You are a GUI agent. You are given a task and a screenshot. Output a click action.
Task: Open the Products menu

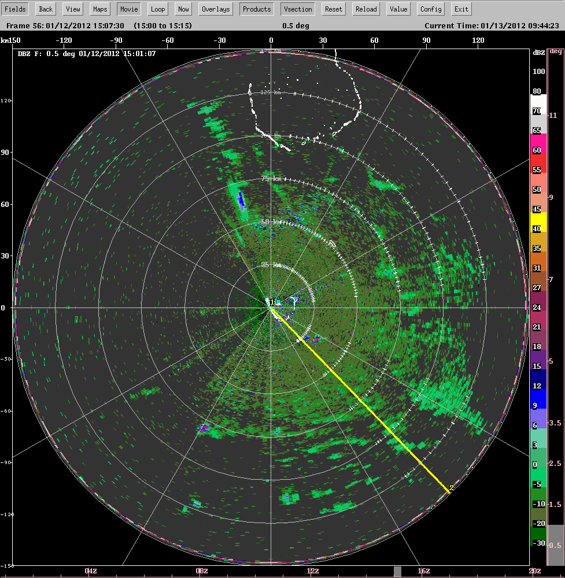(257, 9)
